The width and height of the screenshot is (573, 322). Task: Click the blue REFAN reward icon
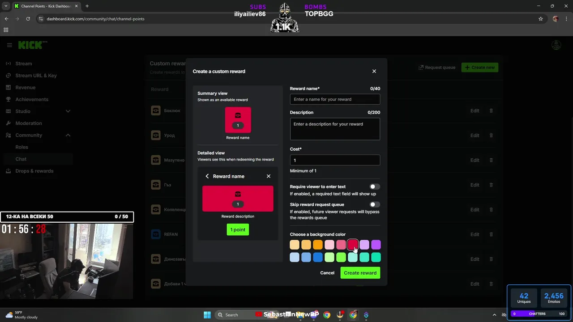click(x=156, y=234)
